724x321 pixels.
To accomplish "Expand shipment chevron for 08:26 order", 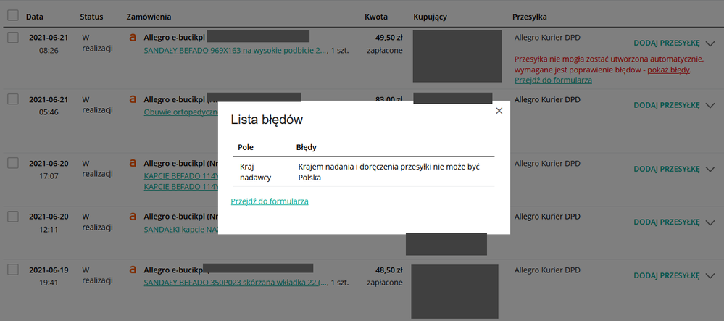I will pyautogui.click(x=710, y=44).
